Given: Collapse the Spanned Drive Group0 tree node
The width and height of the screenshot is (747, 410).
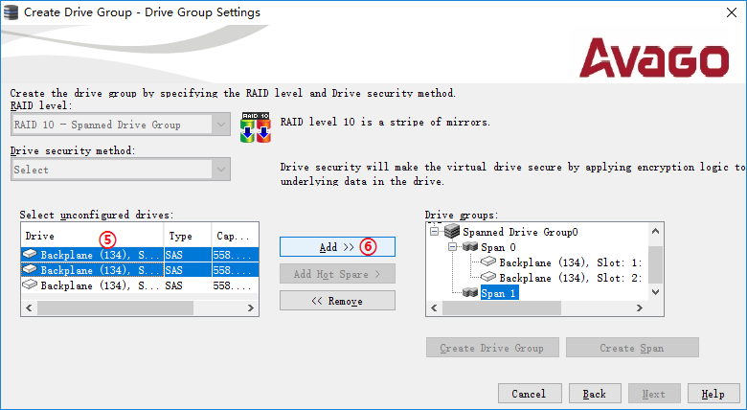Looking at the screenshot, I should (436, 231).
